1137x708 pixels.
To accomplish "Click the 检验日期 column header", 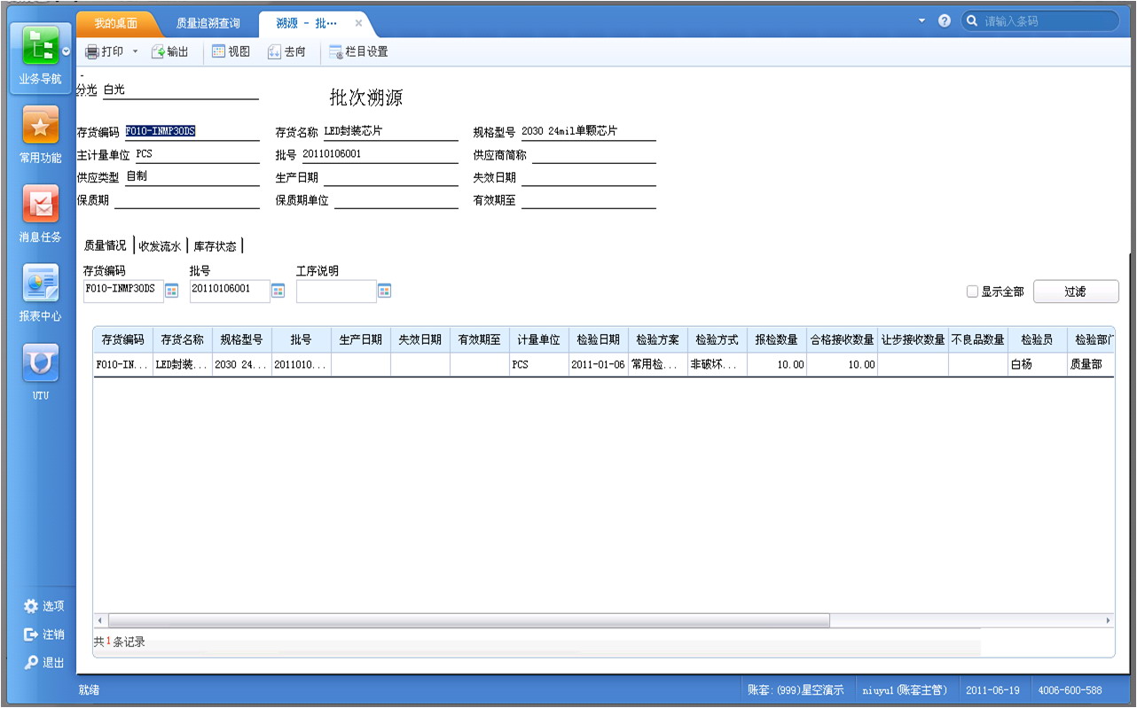I will (x=599, y=340).
